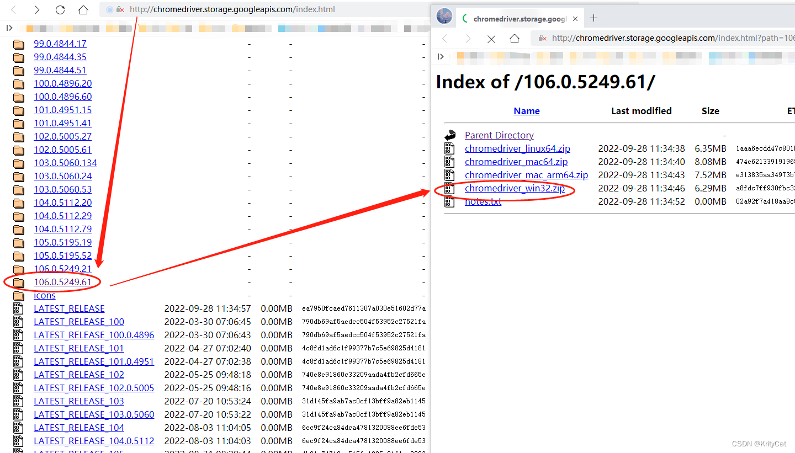Click profile avatar in right browser window
Image resolution: width=795 pixels, height=453 pixels.
coord(444,17)
